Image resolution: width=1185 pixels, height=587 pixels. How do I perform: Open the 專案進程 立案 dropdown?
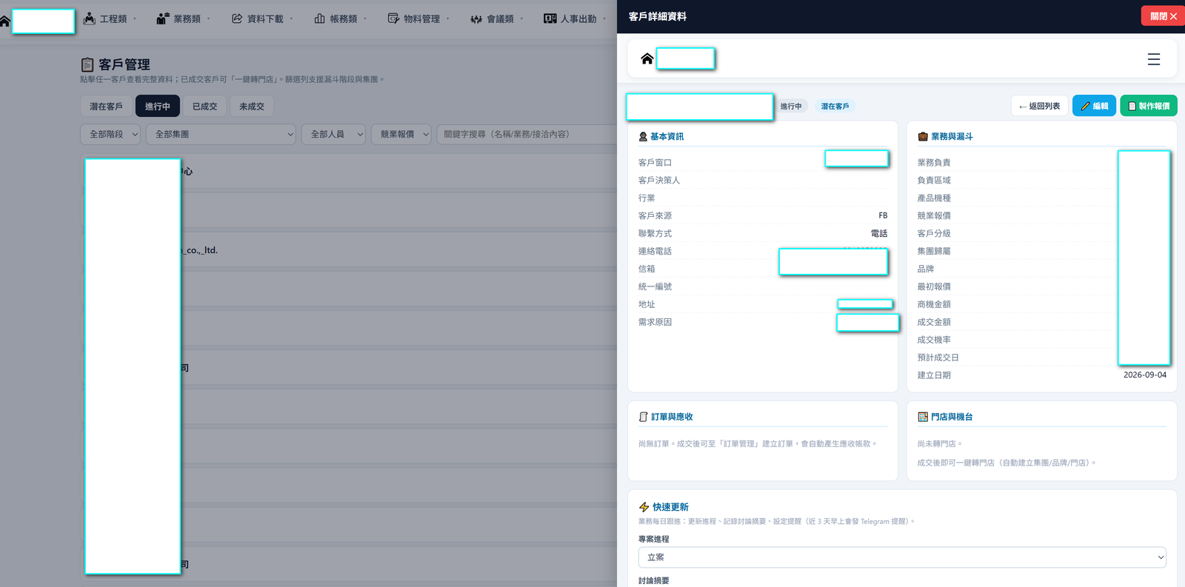click(x=902, y=557)
